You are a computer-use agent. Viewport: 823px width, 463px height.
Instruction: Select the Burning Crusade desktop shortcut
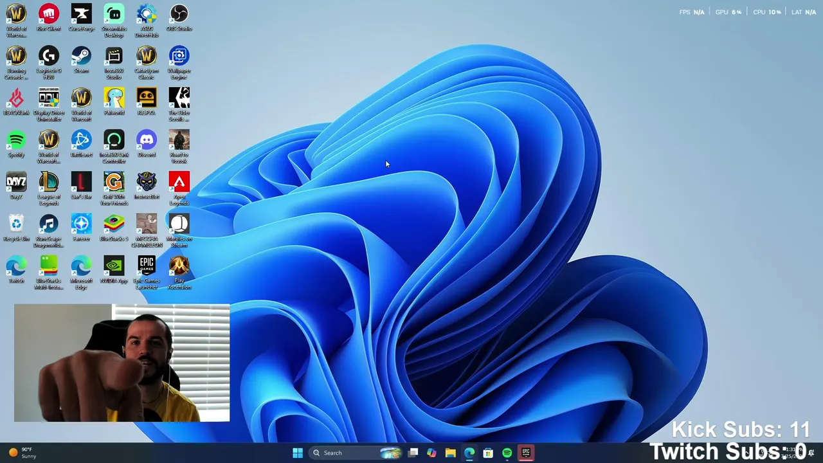[16, 63]
